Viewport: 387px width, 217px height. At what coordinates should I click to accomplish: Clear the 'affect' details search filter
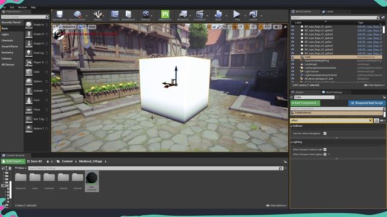370,121
